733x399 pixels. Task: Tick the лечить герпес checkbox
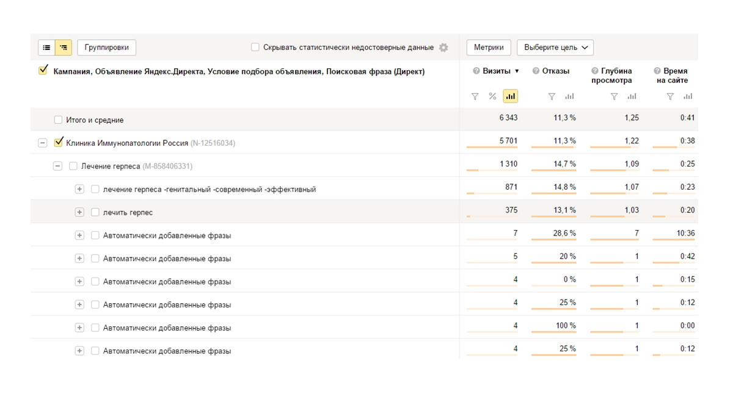pyautogui.click(x=95, y=212)
